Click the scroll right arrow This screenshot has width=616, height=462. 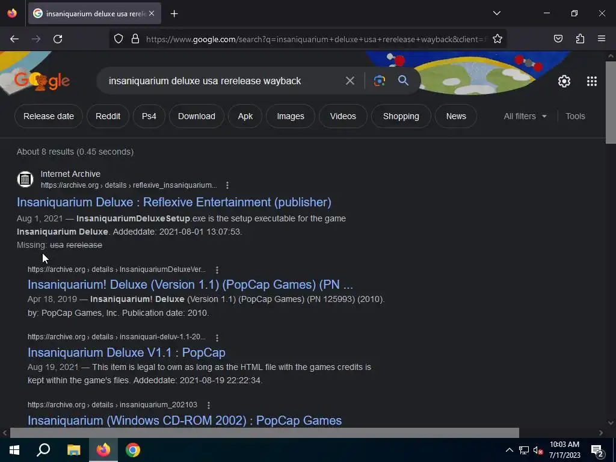[x=601, y=433]
